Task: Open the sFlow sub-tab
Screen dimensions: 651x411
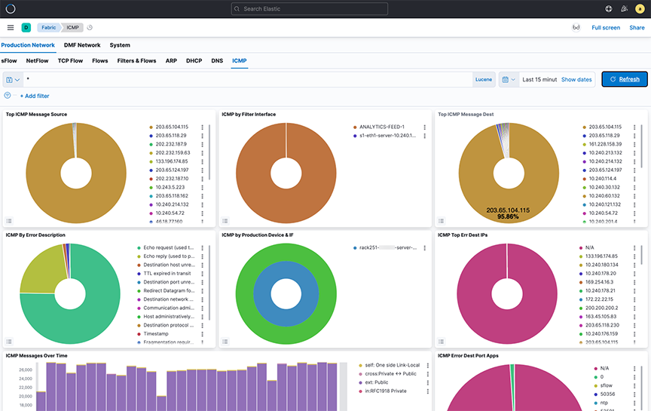Action: point(9,60)
